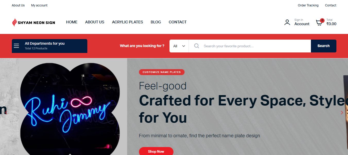Click the Ruhi Jimmy neon sign image
This screenshot has height=155, width=348.
(x=70, y=109)
